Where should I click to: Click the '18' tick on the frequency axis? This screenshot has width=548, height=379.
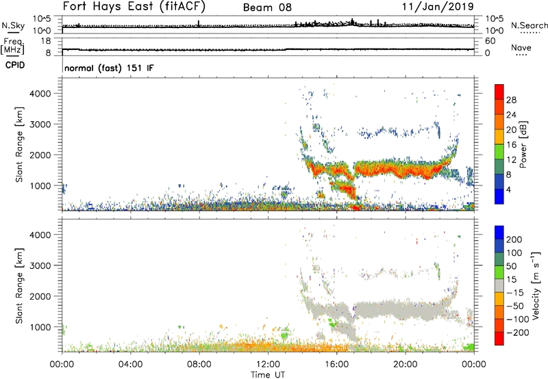[46, 41]
